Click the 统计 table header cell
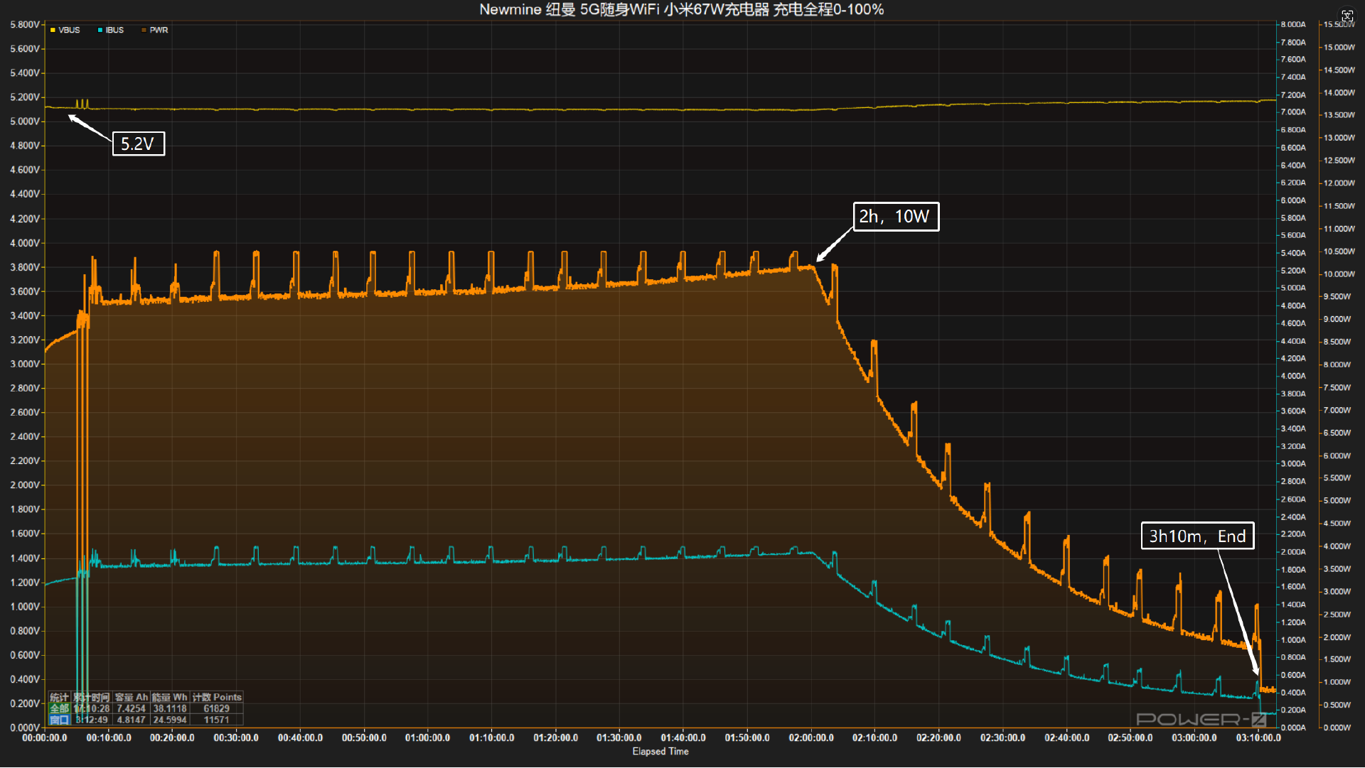 (59, 697)
